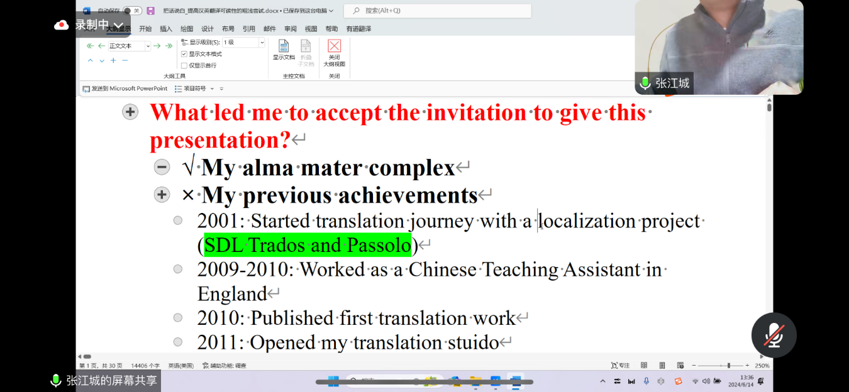The width and height of the screenshot is (849, 392).
Task: Expand the 'My previous achievements' heading
Action: pos(162,195)
